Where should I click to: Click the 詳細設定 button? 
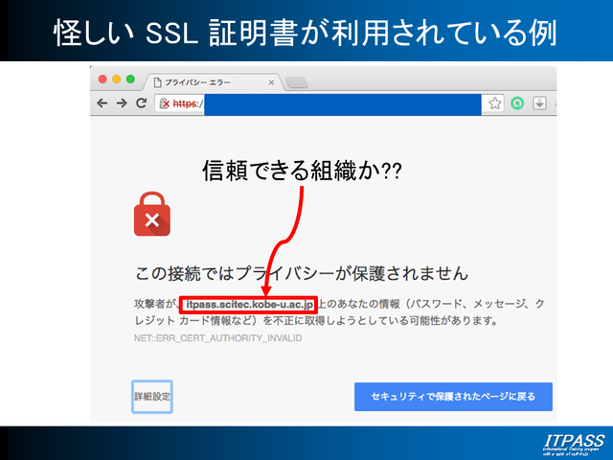point(152,396)
